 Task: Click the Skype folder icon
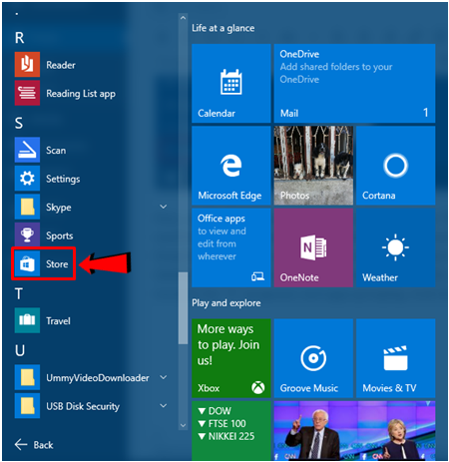[27, 207]
